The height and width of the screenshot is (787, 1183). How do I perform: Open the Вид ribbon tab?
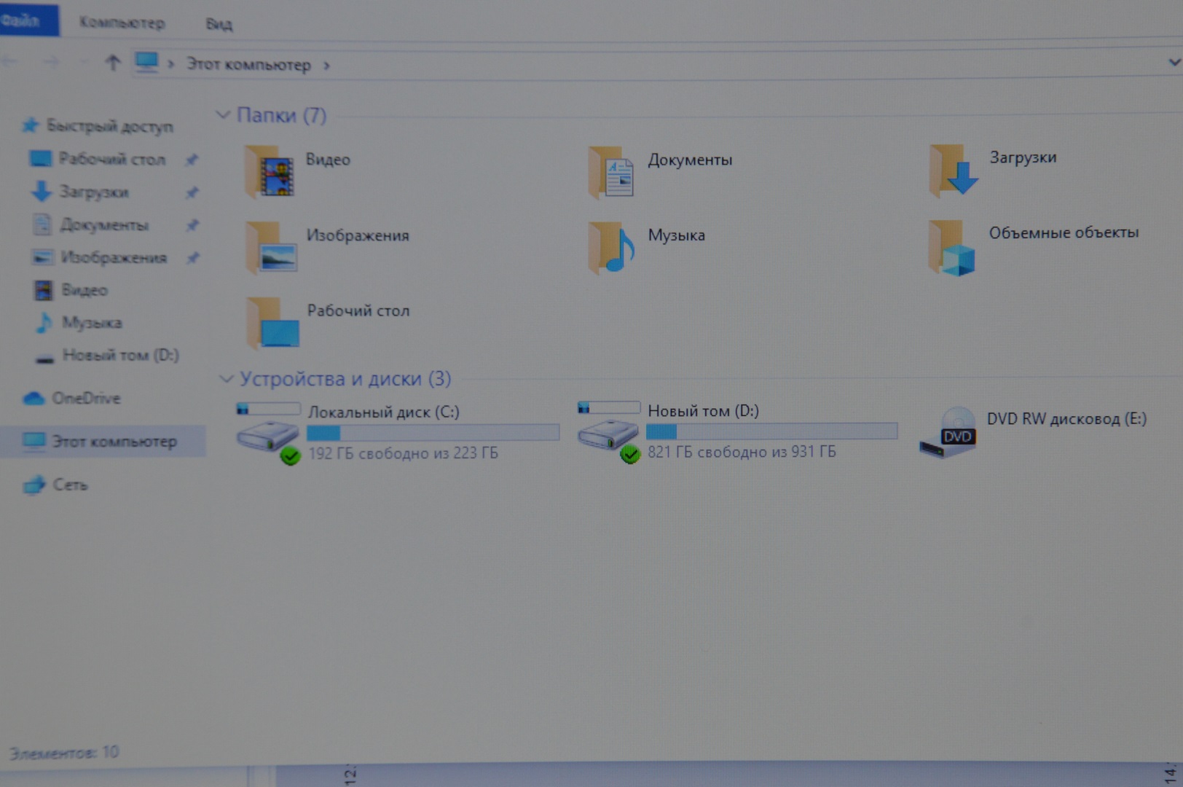(219, 24)
